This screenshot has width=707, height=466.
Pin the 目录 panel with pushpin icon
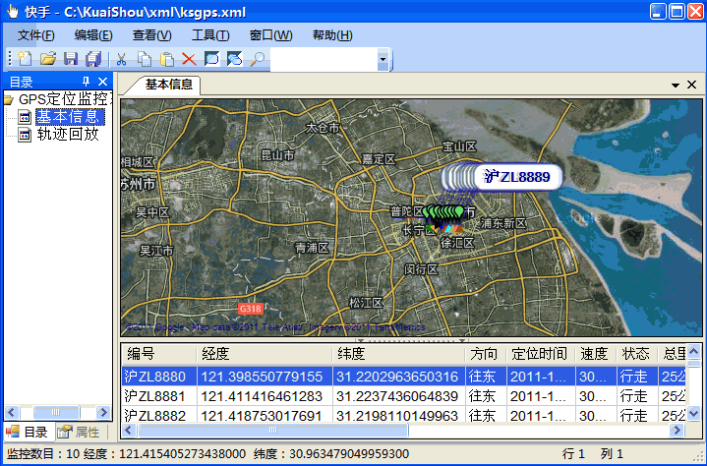pos(86,82)
